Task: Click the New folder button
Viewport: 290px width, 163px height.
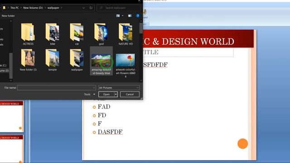Action: (8, 16)
